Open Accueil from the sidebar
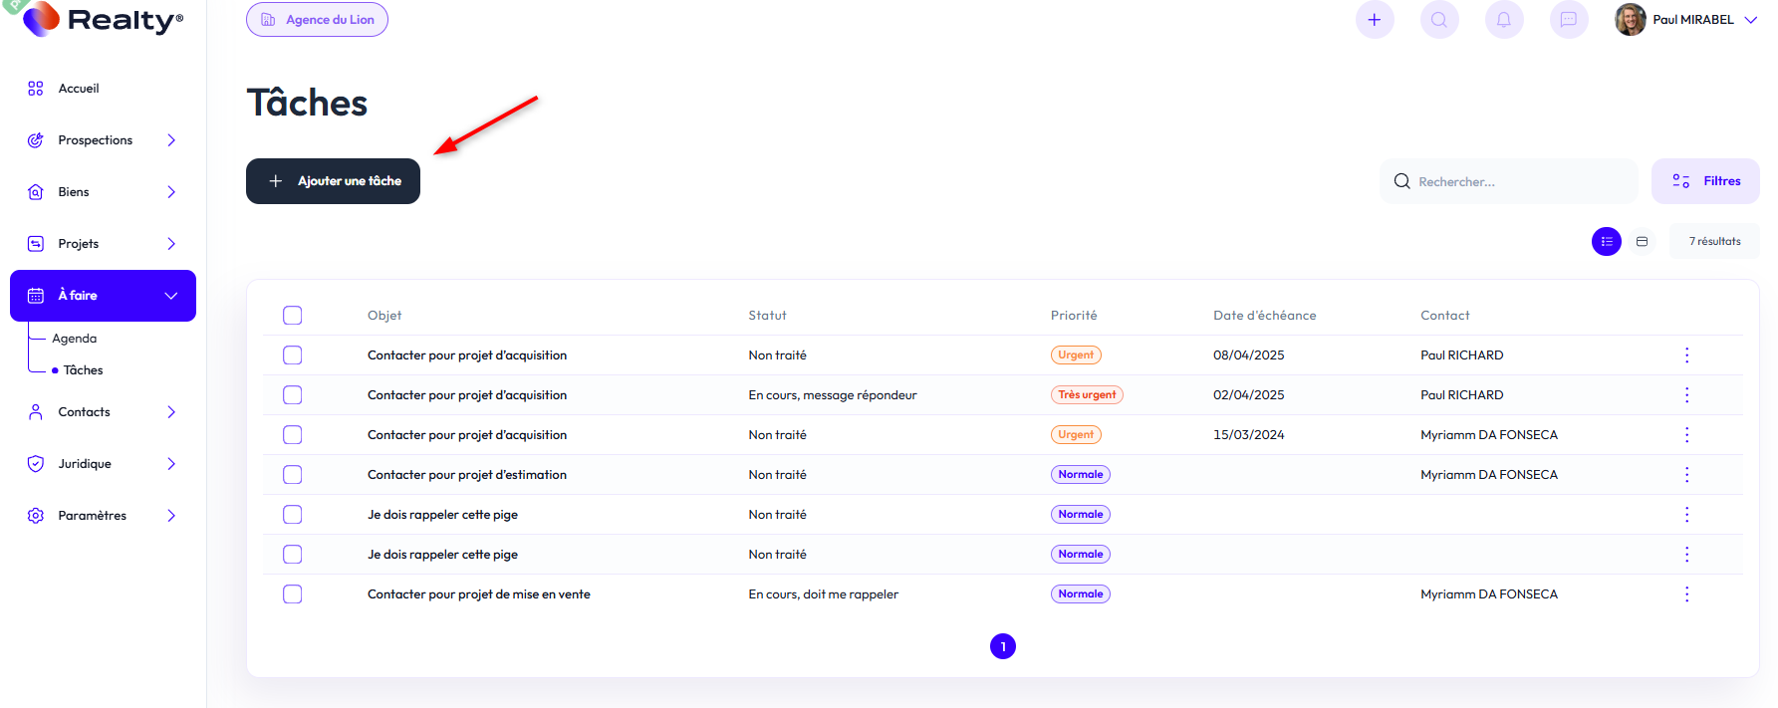 [x=79, y=89]
